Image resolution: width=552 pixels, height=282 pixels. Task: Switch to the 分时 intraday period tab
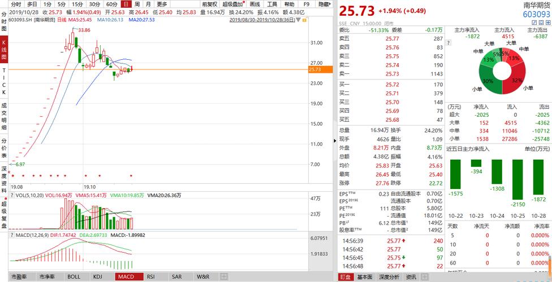pos(16,4)
